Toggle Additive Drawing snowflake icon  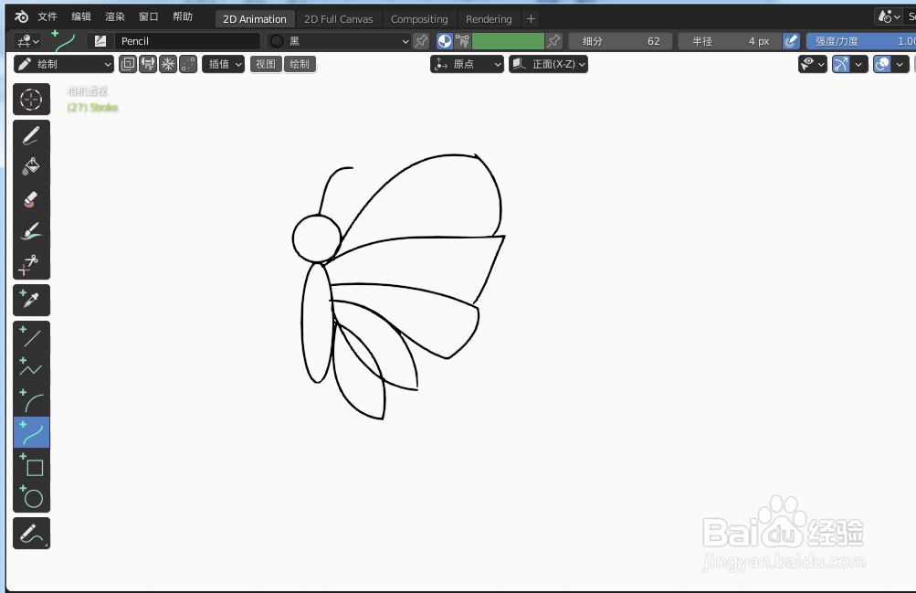pyautogui.click(x=168, y=64)
